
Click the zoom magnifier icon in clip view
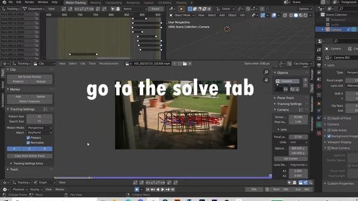tap(266, 72)
